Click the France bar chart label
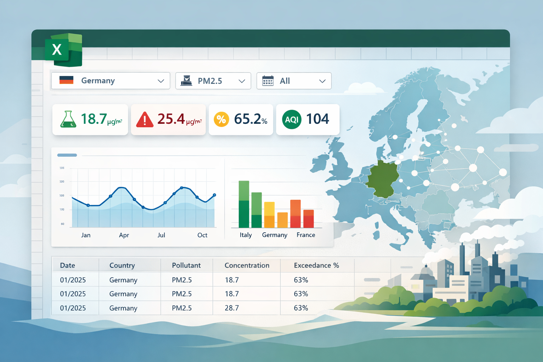This screenshot has height=362, width=543. 306,235
